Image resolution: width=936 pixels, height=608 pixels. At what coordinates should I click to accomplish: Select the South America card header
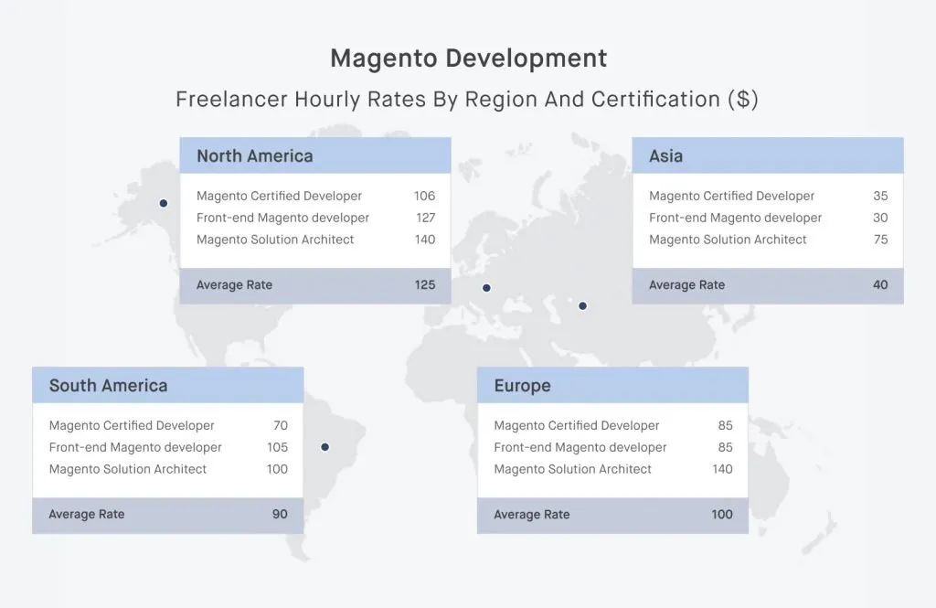pyautogui.click(x=167, y=386)
